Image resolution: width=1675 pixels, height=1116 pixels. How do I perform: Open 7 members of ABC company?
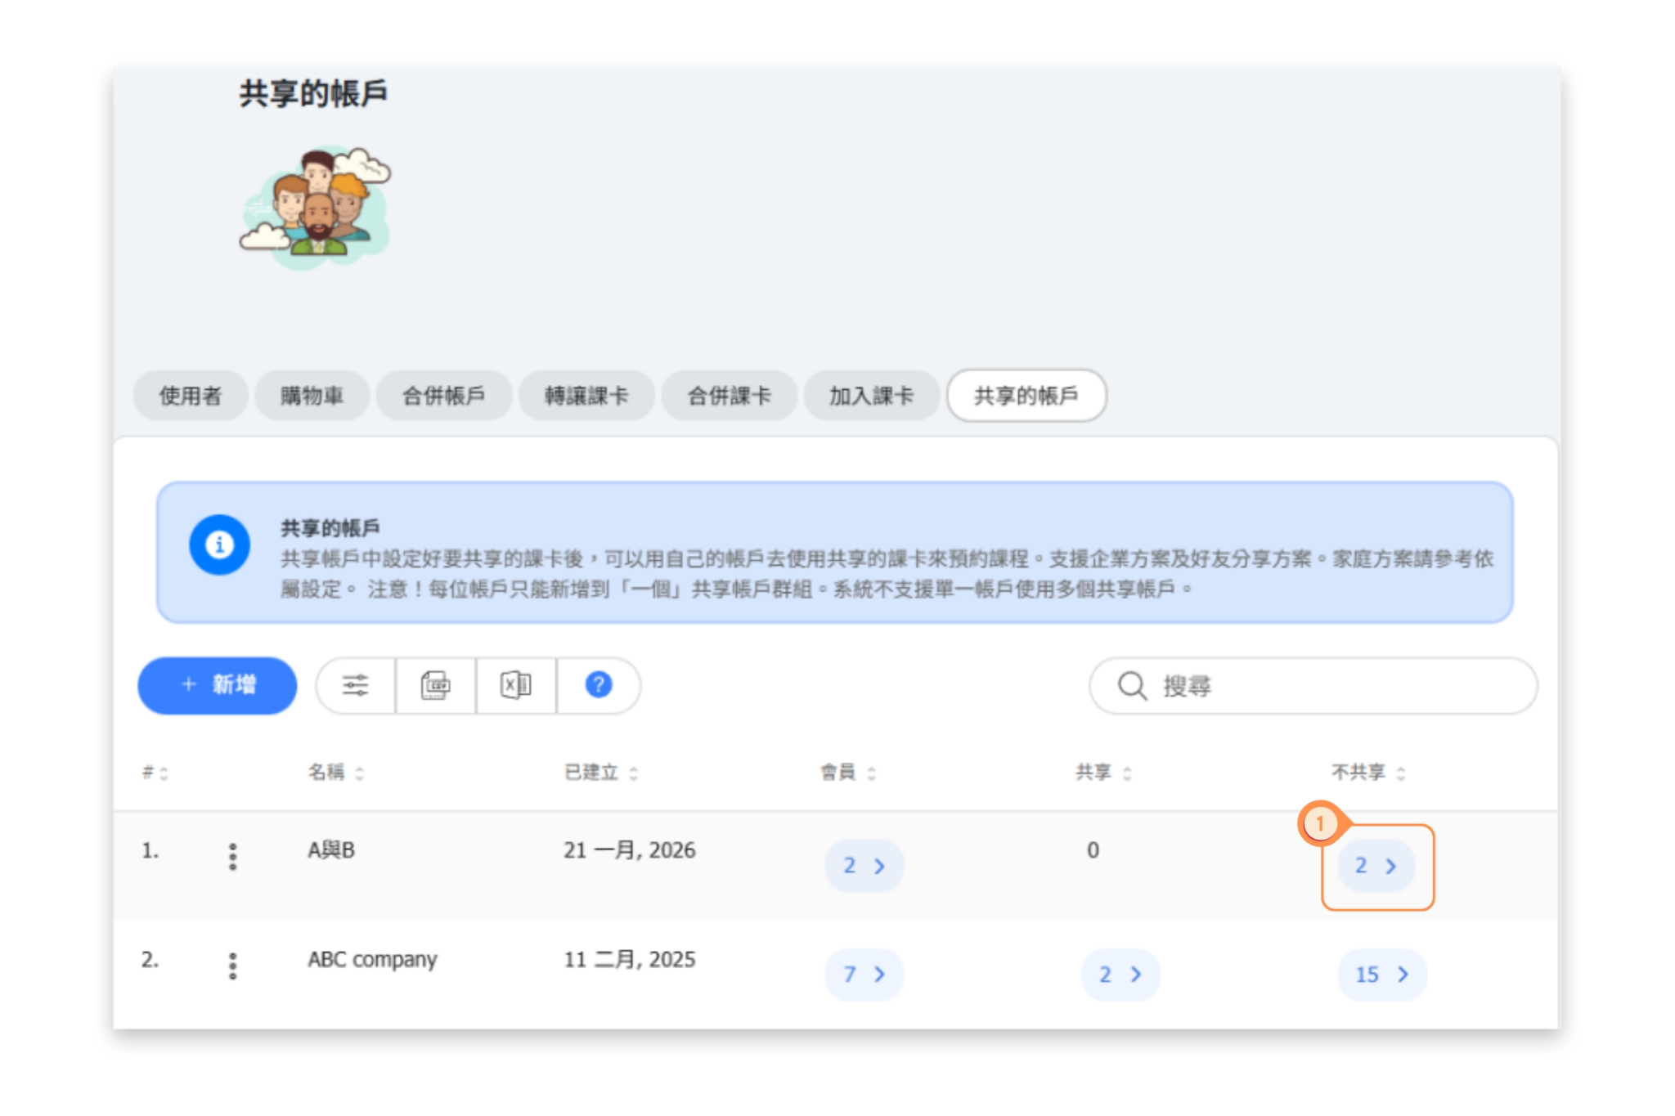864,975
